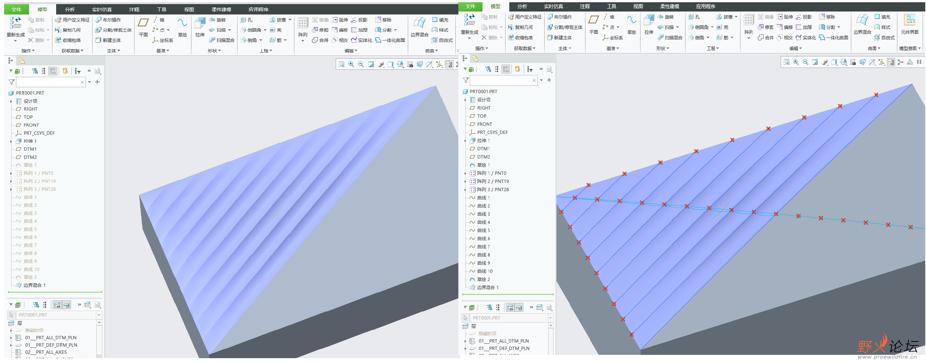Select Solidify (实体化) in left window
The height and width of the screenshot is (363, 926).
click(361, 40)
